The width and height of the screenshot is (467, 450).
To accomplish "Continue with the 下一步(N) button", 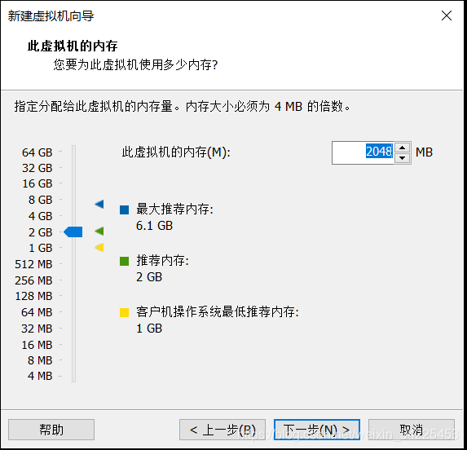I will pos(317,430).
